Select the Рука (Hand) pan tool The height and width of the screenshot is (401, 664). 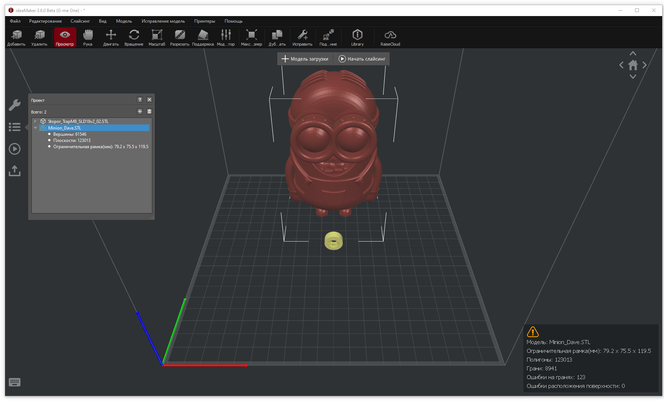click(88, 38)
